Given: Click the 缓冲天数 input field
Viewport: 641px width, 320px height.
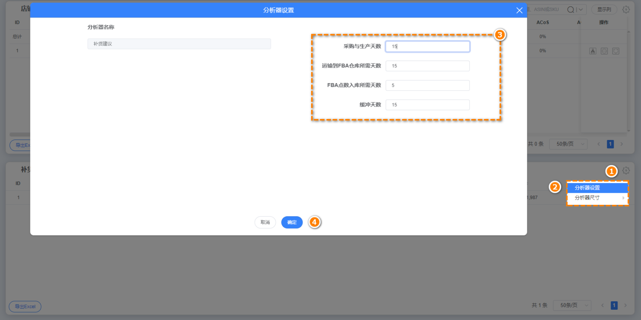Looking at the screenshot, I should [x=427, y=105].
